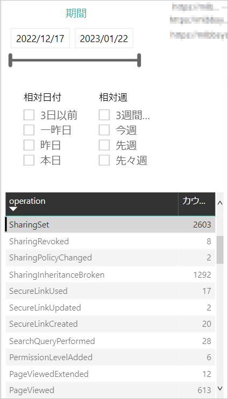Click the sort arrow under operation header
228x399 pixels.
point(13,209)
